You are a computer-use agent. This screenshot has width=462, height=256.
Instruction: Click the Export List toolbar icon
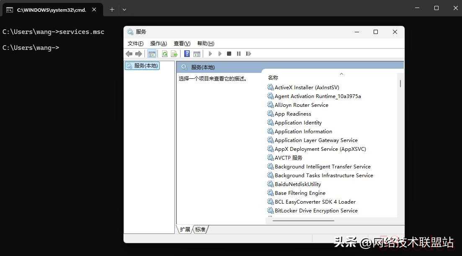pos(174,54)
